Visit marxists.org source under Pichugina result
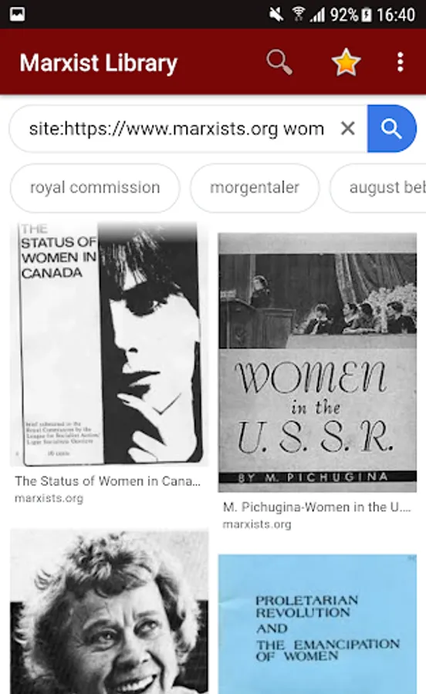426x694 pixels. click(257, 524)
